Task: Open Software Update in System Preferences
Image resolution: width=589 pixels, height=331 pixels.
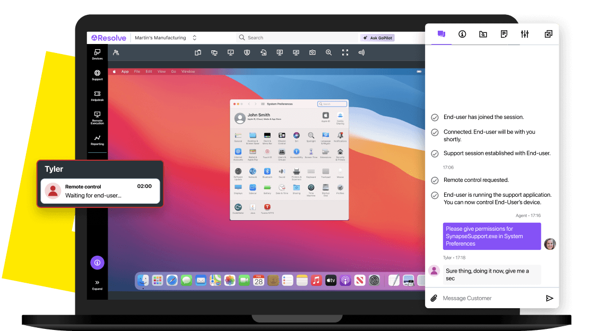Action: (238, 173)
